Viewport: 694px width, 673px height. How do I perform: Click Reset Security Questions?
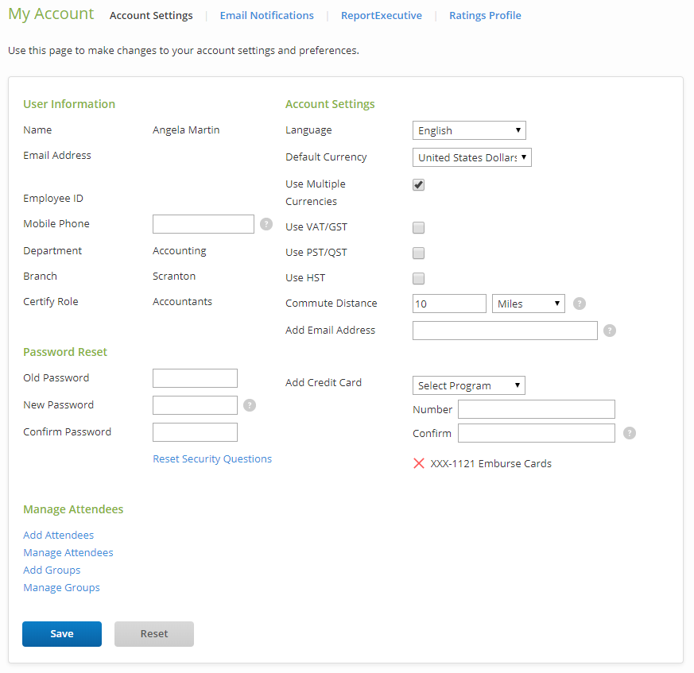[212, 458]
